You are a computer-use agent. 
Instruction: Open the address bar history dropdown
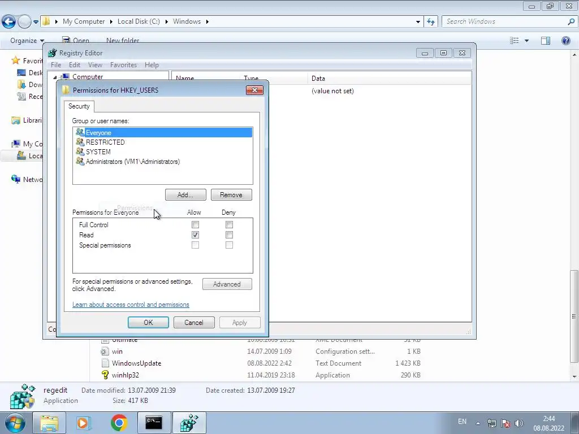pyautogui.click(x=418, y=22)
